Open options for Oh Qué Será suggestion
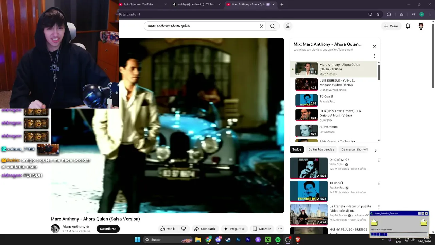 [x=379, y=160]
